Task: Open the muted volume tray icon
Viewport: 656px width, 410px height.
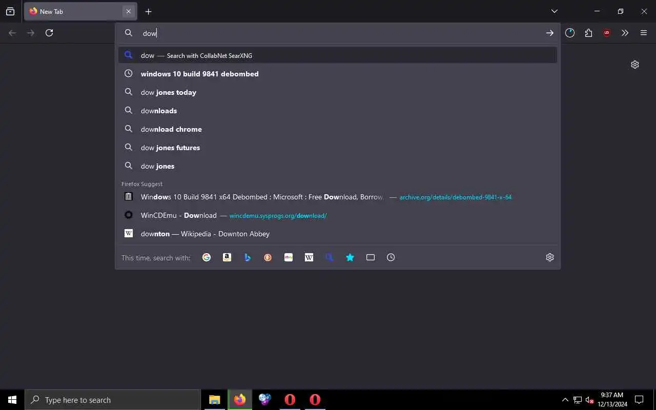Action: [590, 400]
